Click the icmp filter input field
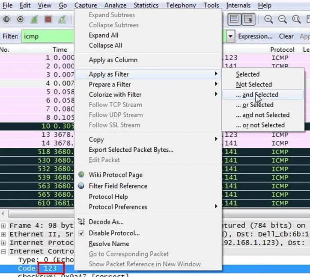The width and height of the screenshot is (310, 277). [x=47, y=36]
